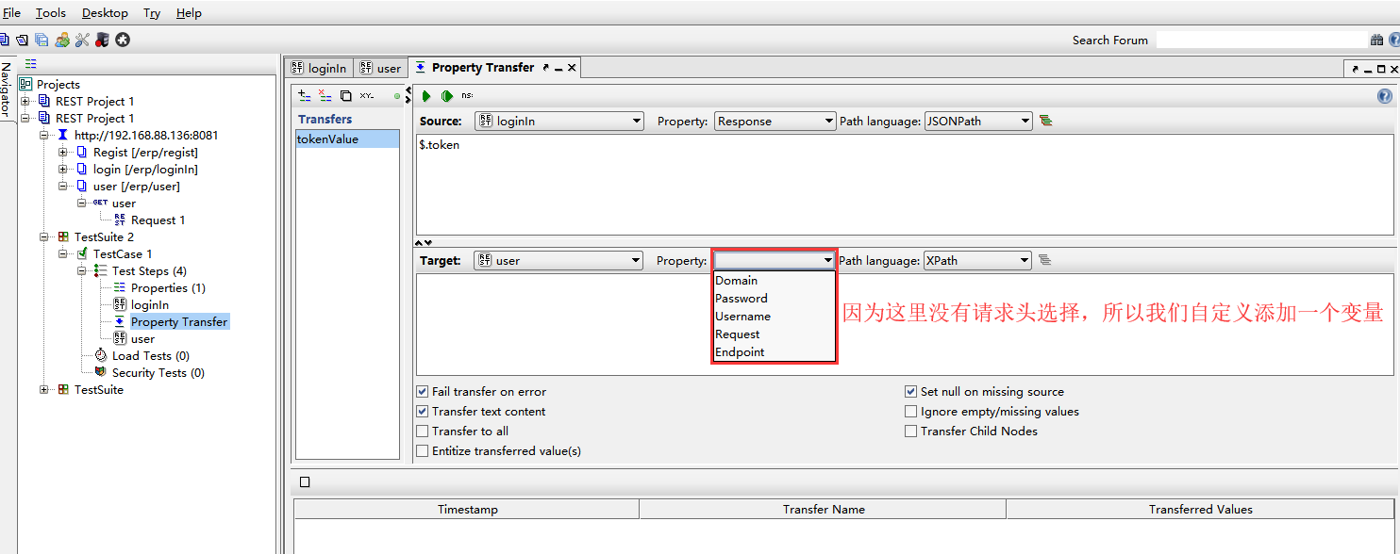Viewport: 1400px width, 554px height.
Task: Click the Preferences wrench icon in toolbar
Action: click(82, 40)
